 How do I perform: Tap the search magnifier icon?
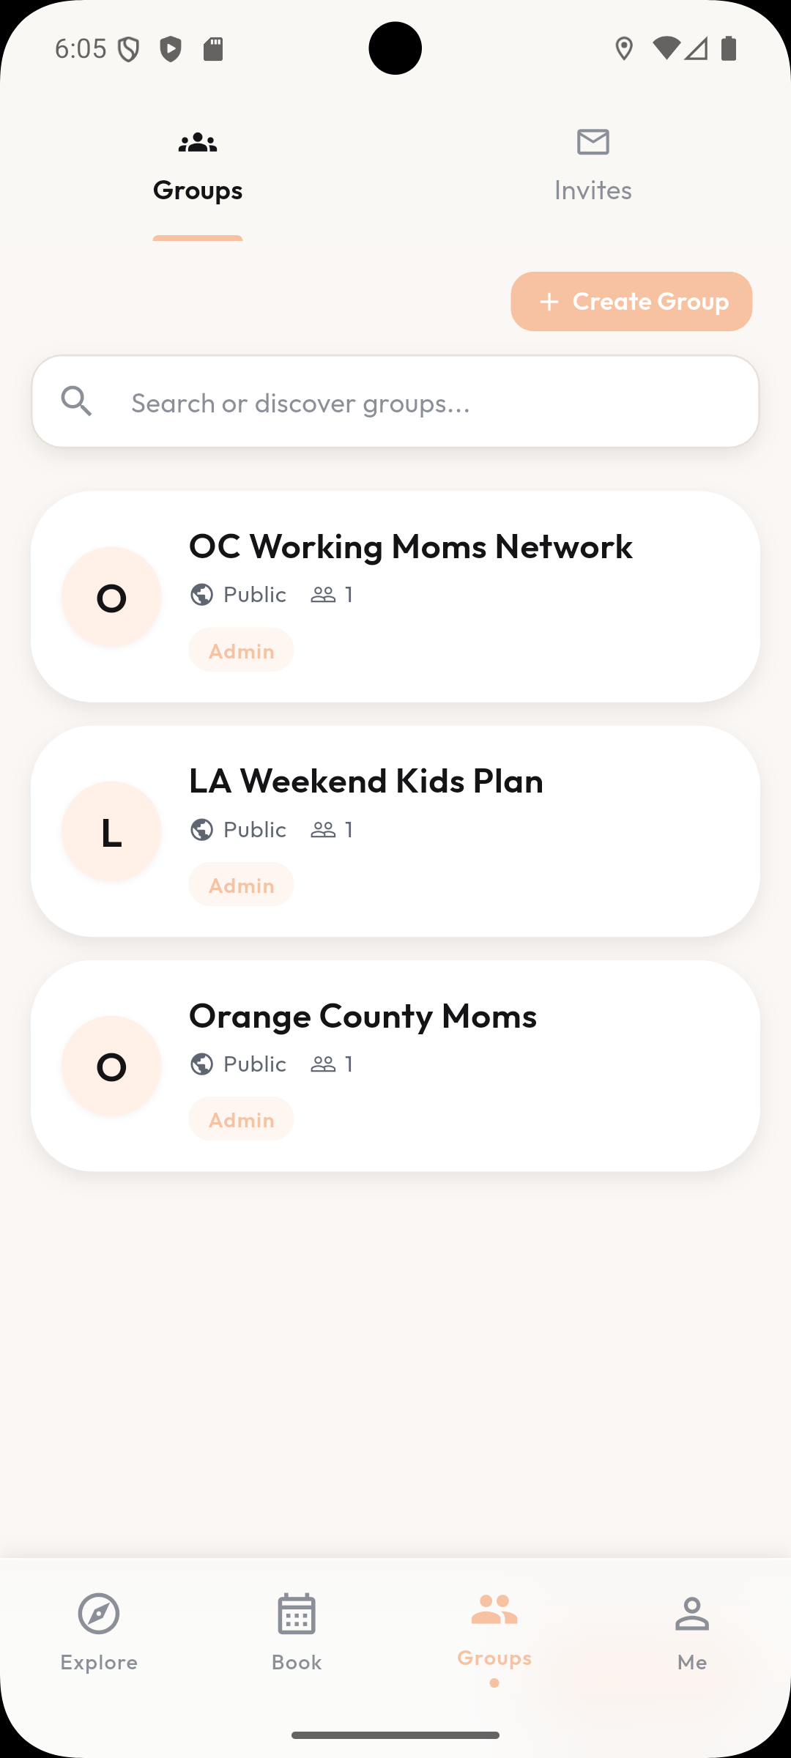pos(76,401)
